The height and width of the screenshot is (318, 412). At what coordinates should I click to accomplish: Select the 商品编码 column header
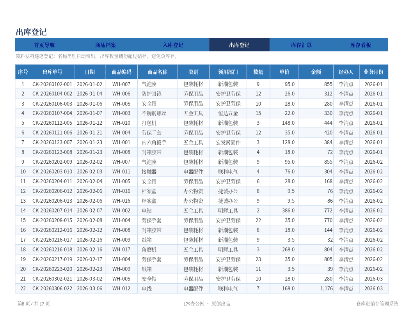(x=121, y=72)
